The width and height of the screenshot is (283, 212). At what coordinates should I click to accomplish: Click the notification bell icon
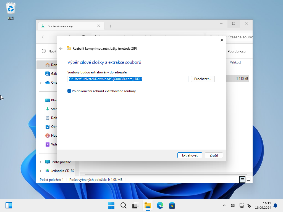(x=275, y=205)
